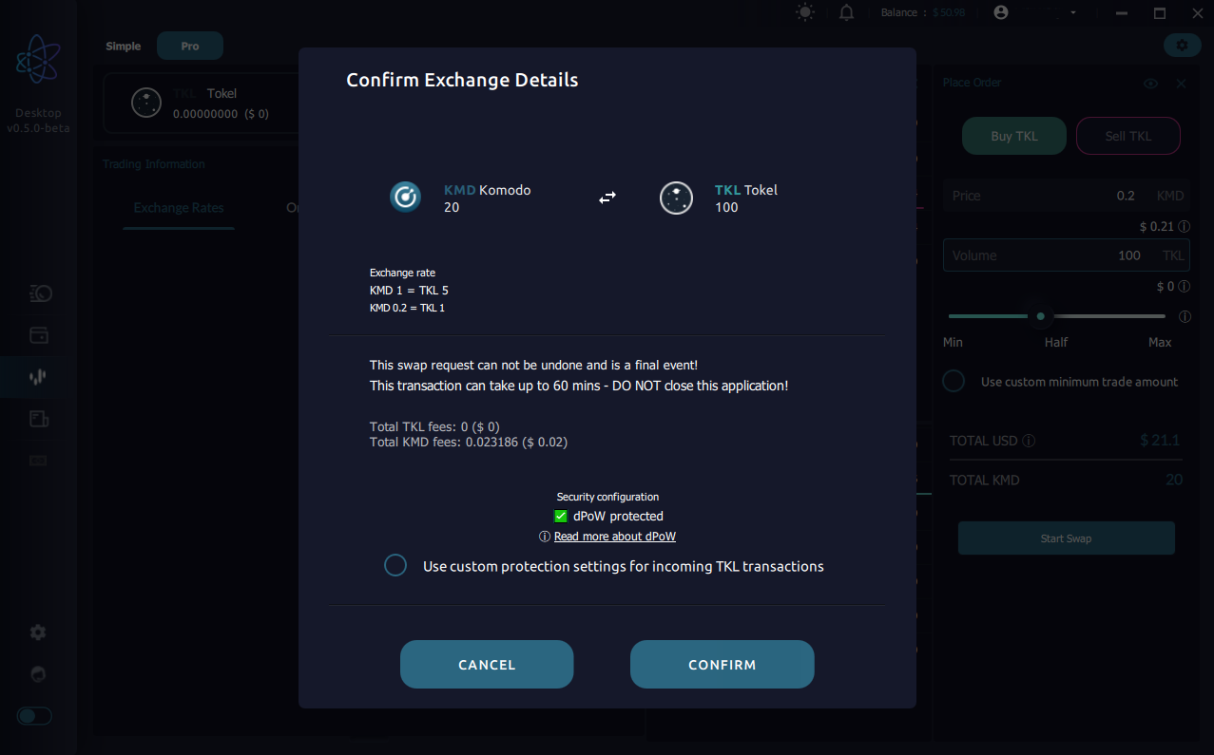Viewport: 1214px width, 755px height.
Task: Select Sell TKL button
Action: [x=1128, y=136]
